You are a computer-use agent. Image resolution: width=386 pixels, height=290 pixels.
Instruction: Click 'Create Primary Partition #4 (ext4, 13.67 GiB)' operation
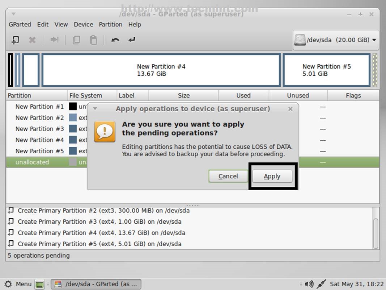[101, 233]
